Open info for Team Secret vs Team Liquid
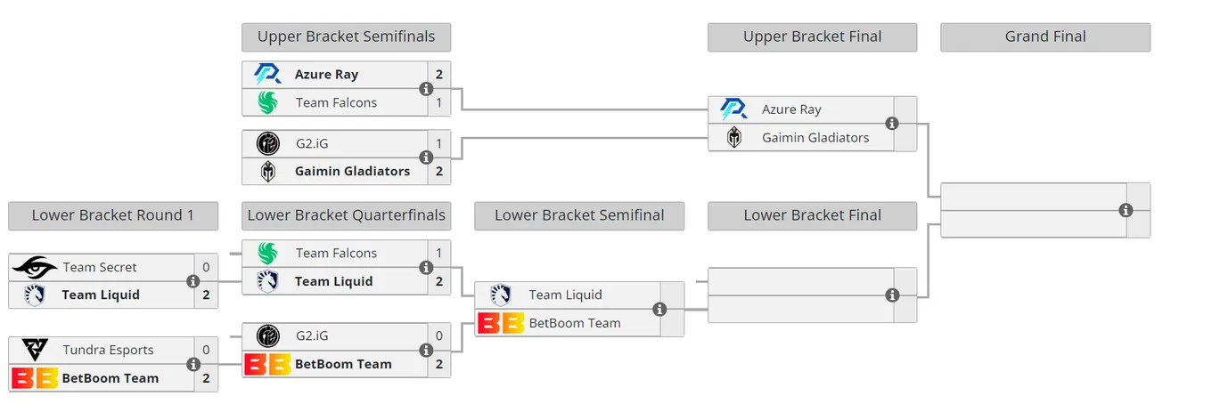1212x404 pixels. [192, 281]
